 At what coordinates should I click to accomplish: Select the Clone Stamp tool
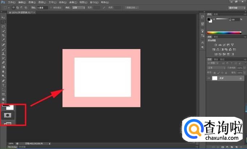[x=3, y=54]
